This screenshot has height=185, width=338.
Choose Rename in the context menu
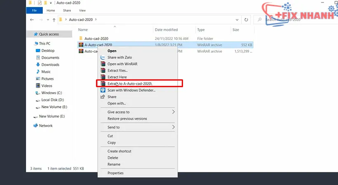tap(114, 164)
